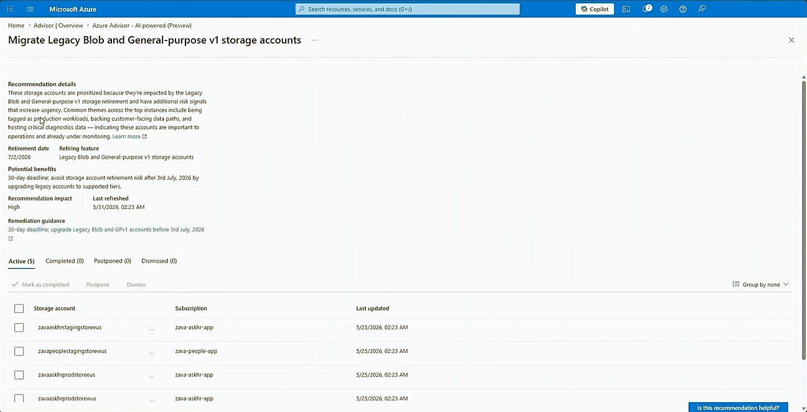Click the vertical scrollbar on the right
This screenshot has width=807, height=412.
click(x=803, y=218)
